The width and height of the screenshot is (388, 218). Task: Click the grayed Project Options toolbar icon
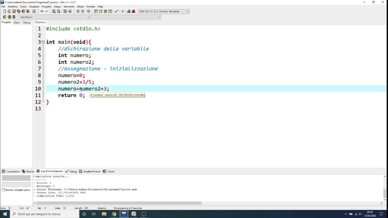tap(89, 12)
